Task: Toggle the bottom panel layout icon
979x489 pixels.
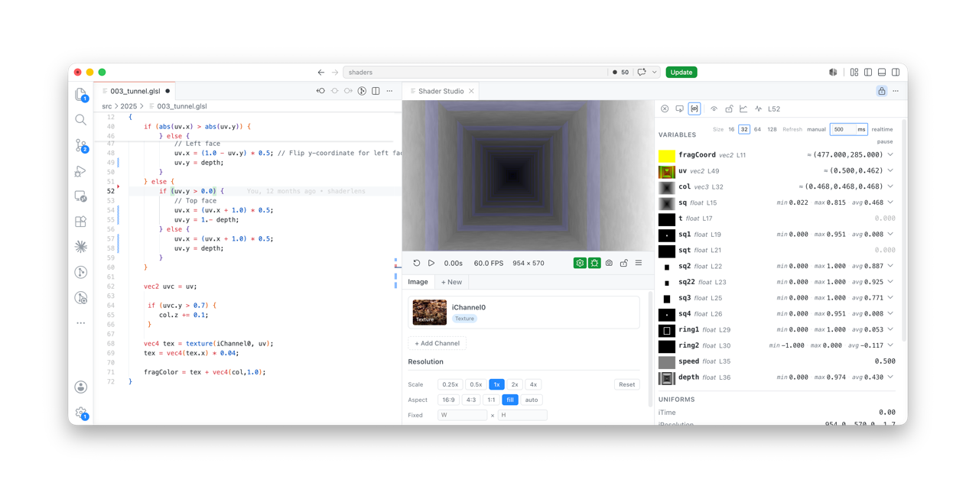Action: pyautogui.click(x=882, y=73)
